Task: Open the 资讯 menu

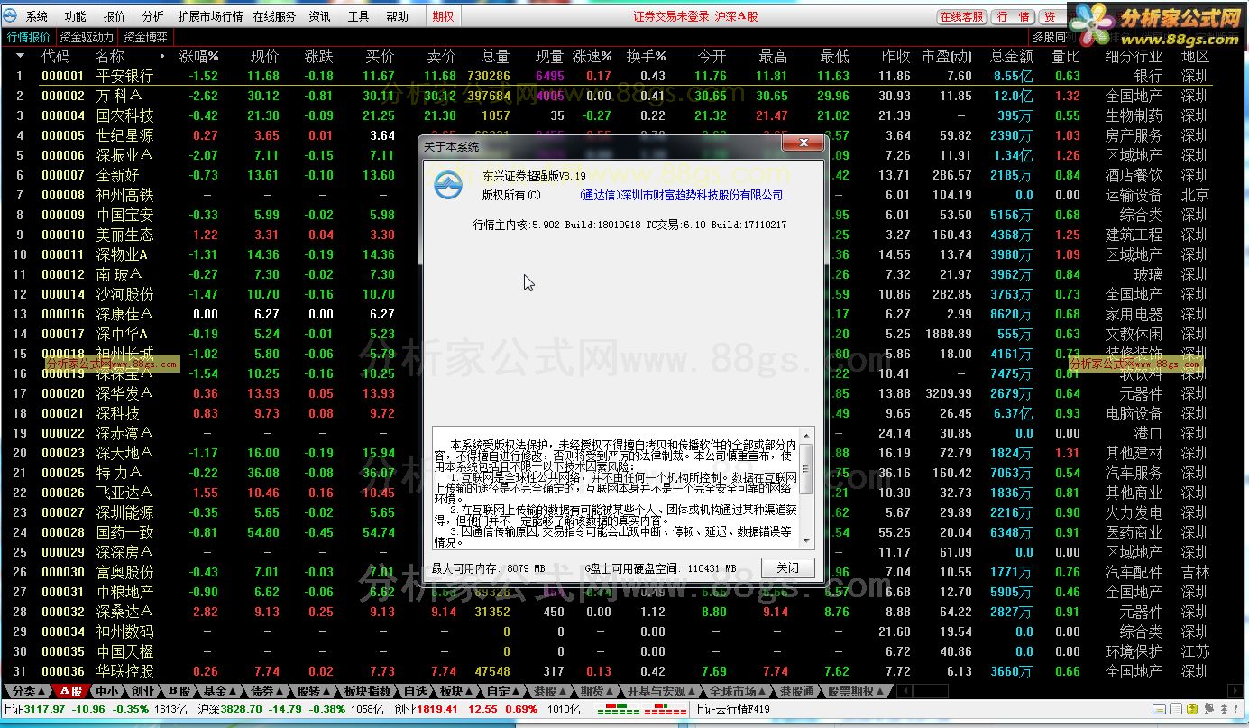Action: [x=319, y=16]
